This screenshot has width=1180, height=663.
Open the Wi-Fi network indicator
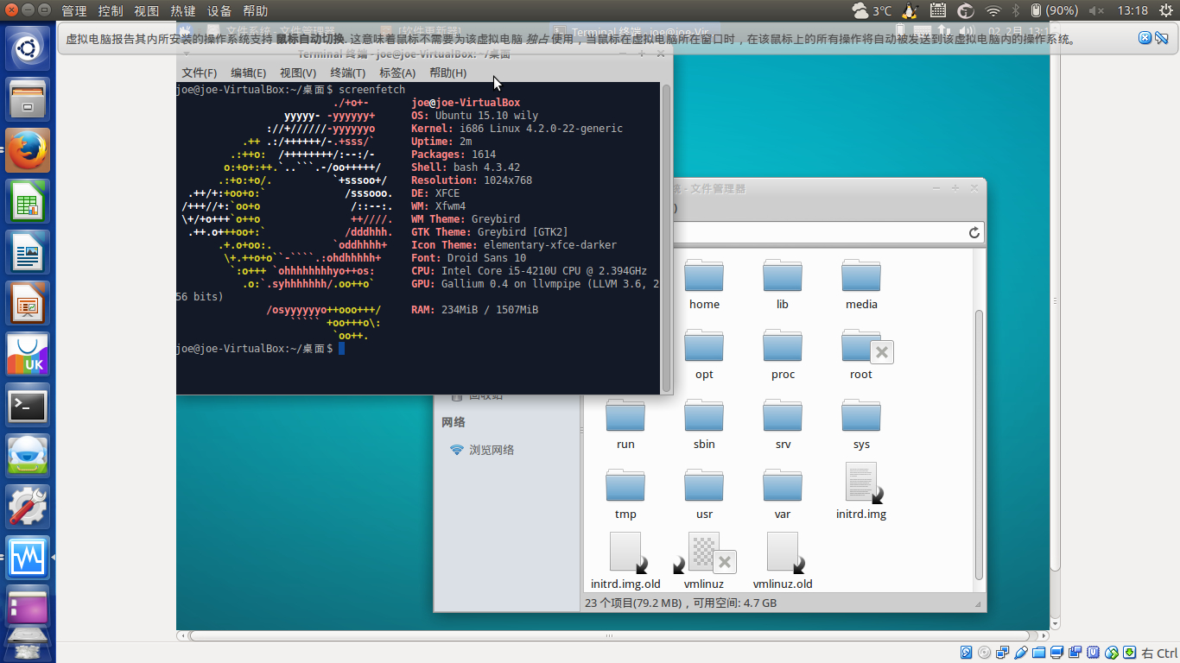(993, 10)
